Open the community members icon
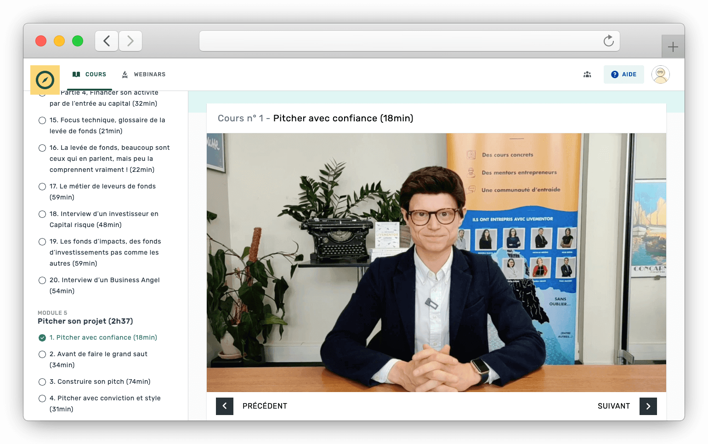Viewport: 708px width, 444px height. 587,74
